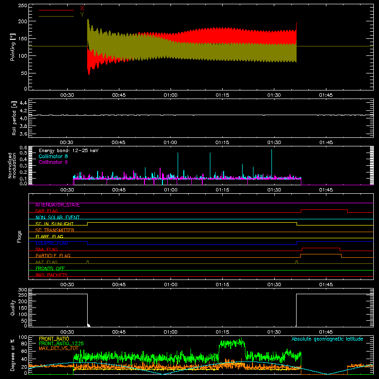Viewport: 379px width, 379px height.
Task: Click 'Absolute geomagnetic latitude' legend text
Action: pyautogui.click(x=327, y=339)
